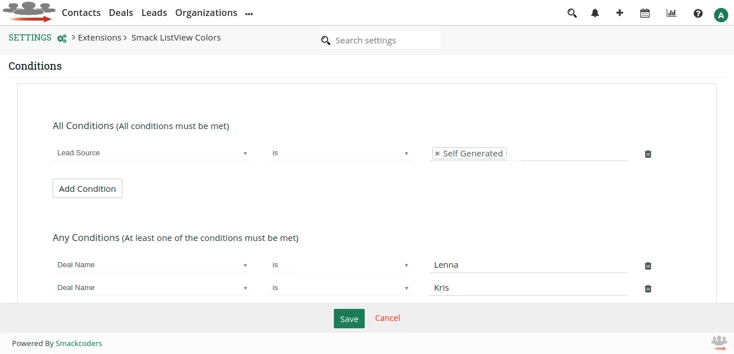Open the more modules '...' menu
Viewport: 734px width, 354px height.
pos(249,13)
